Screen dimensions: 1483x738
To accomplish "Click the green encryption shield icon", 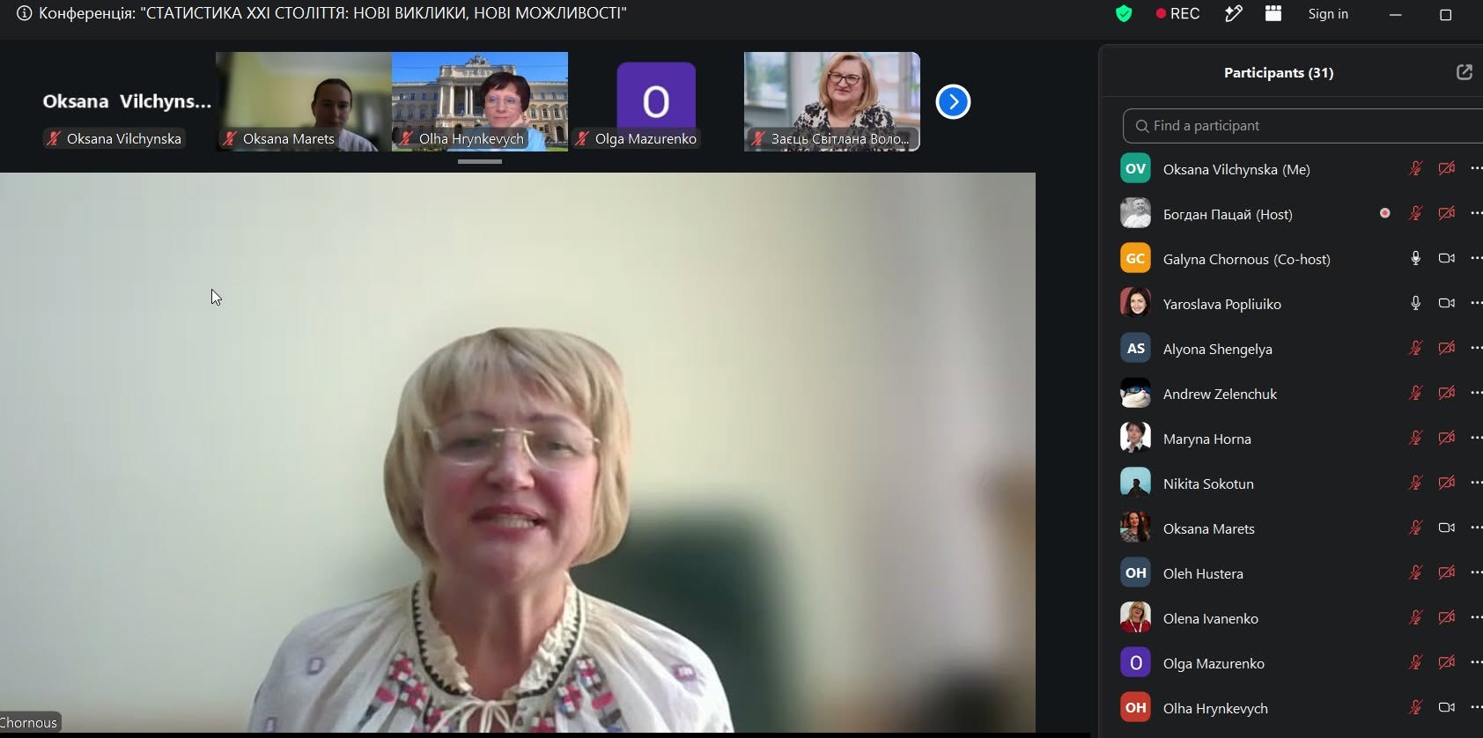I will coord(1124,13).
